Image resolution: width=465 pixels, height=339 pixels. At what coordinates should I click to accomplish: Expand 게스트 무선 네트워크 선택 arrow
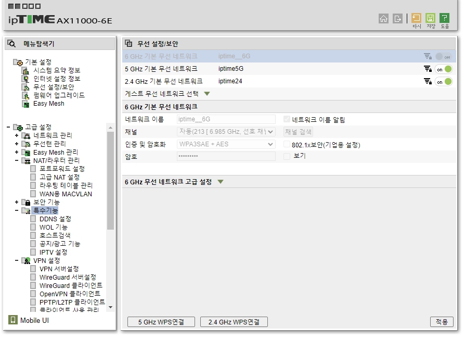click(207, 94)
